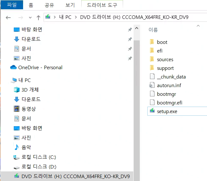Select the __chunk_data file
Image resolution: width=207 pixels, height=181 pixels.
(171, 77)
